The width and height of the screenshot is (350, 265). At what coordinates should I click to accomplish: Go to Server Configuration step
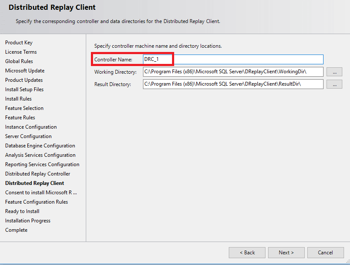click(28, 136)
